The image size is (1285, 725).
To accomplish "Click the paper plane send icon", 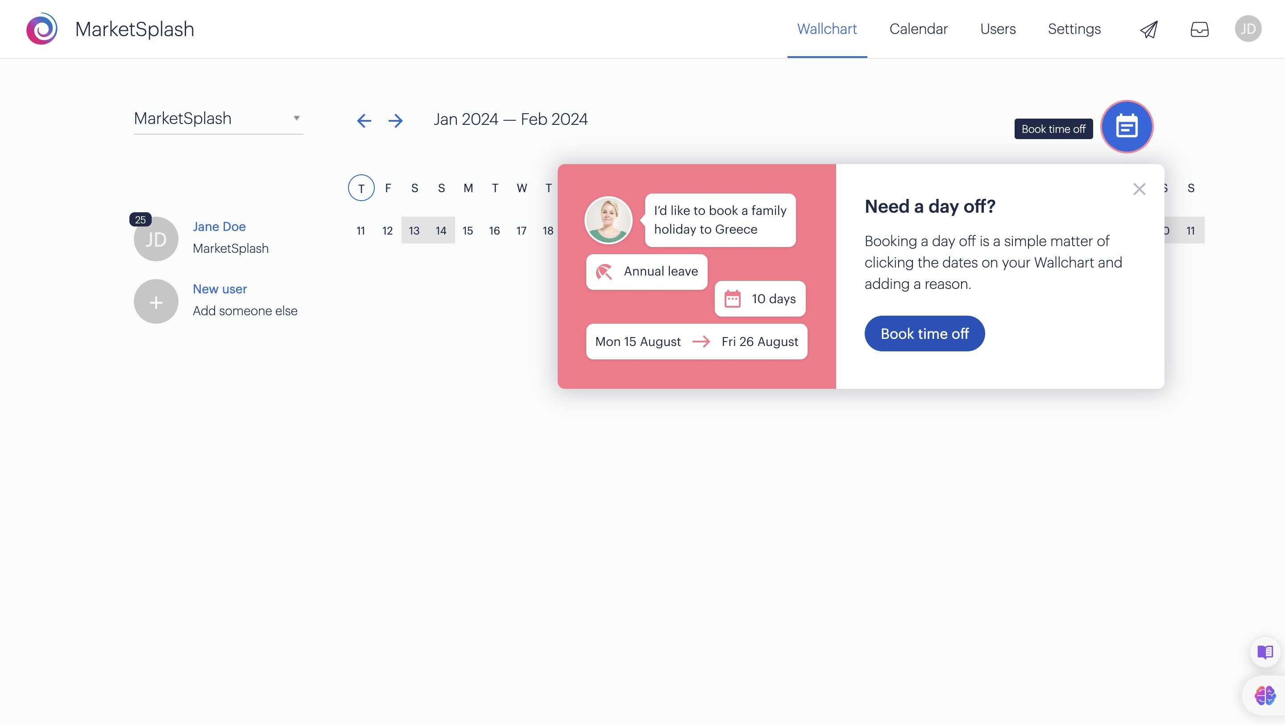I will 1148,29.
